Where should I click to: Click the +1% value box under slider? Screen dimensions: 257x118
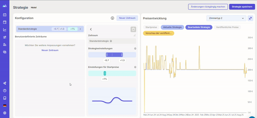point(105,79)
